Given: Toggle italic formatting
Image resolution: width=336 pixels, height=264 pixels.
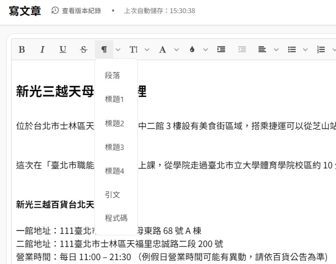Looking at the screenshot, I should coord(42,49).
